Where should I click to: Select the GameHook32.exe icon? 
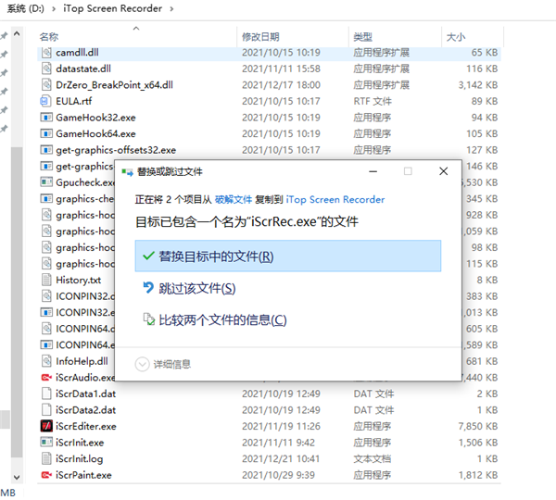46,118
